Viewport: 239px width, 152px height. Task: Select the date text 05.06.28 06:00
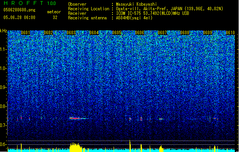[x=19, y=17]
